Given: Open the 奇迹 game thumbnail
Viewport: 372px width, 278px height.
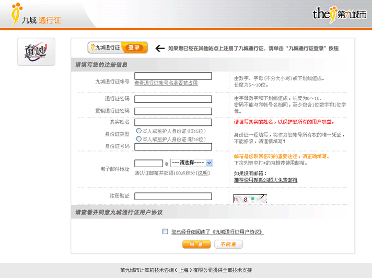Looking at the screenshot, I should point(36,52).
